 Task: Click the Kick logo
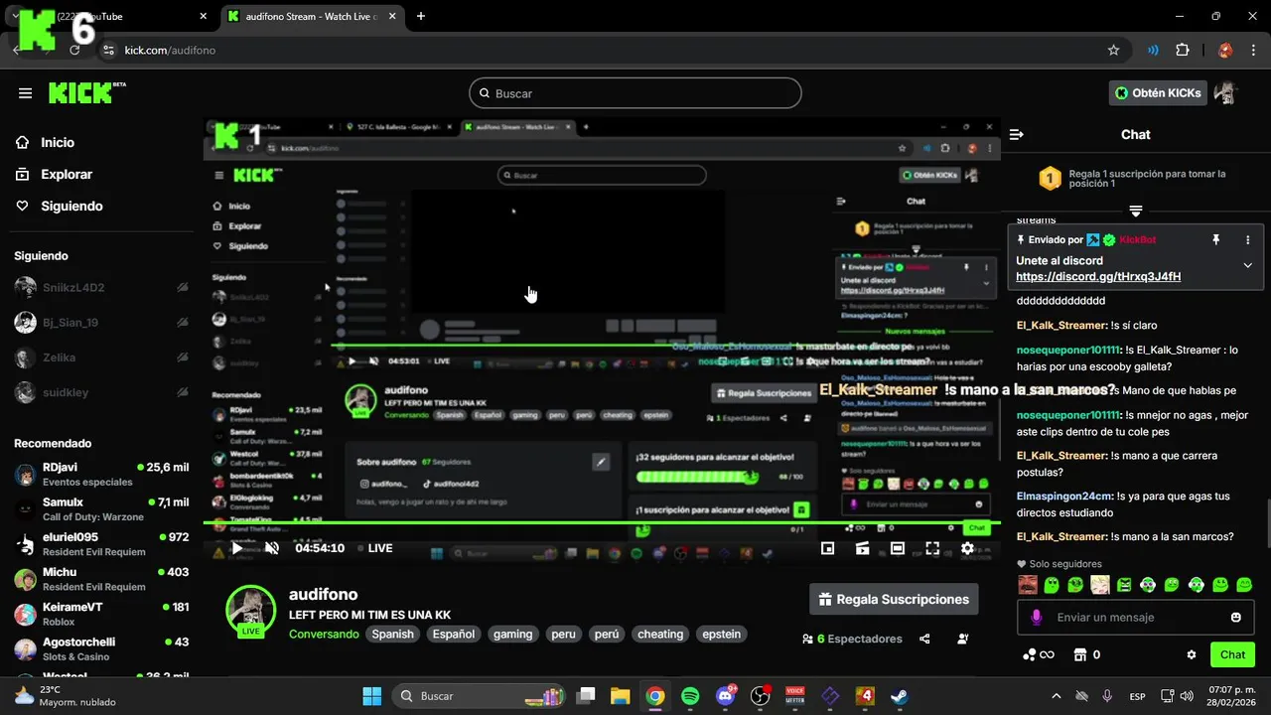click(87, 92)
